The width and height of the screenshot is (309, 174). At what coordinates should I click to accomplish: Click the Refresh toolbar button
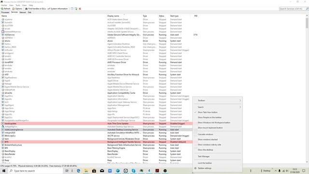pos(5,9)
